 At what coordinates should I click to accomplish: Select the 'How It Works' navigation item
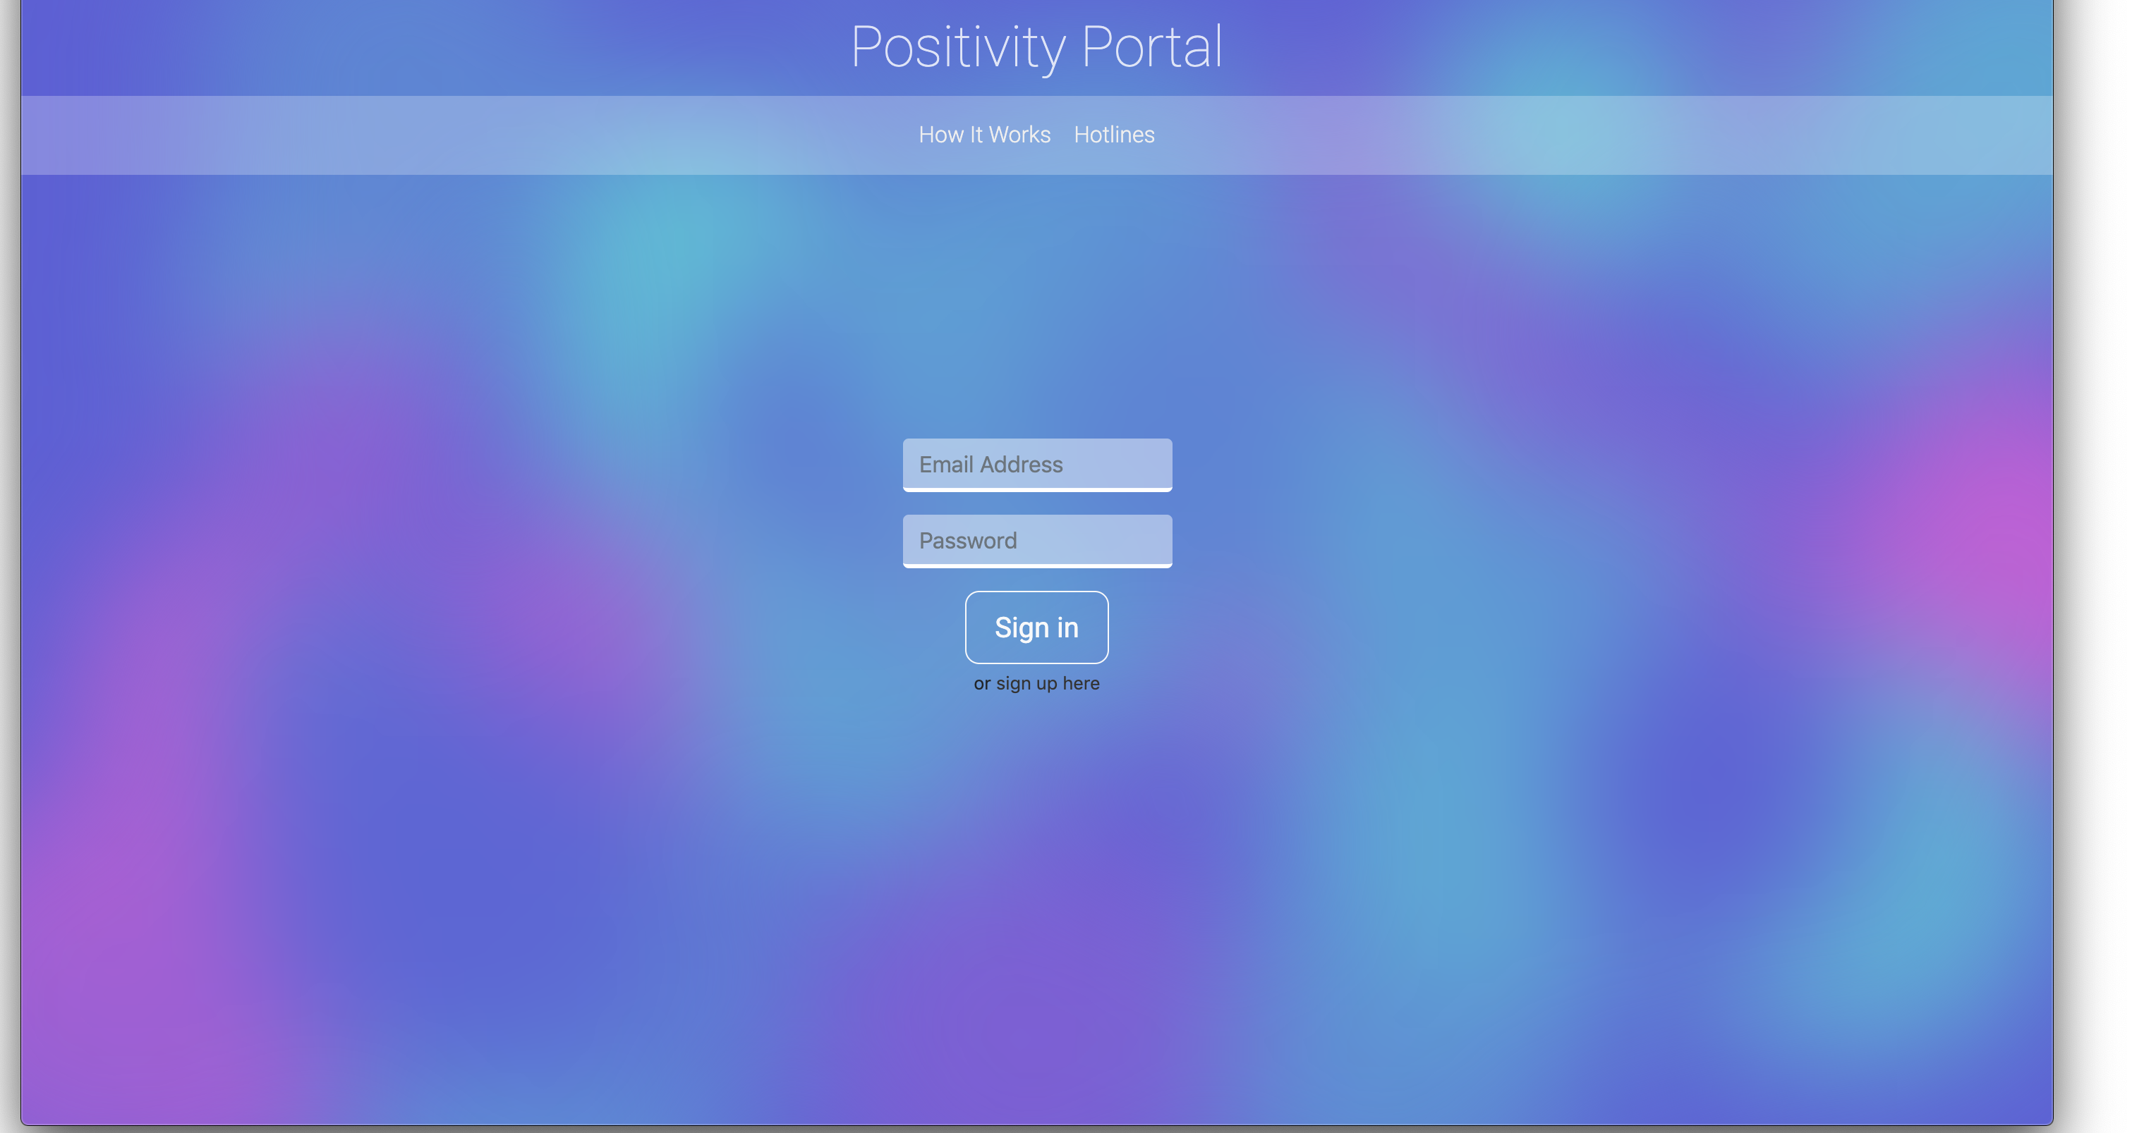pyautogui.click(x=984, y=135)
